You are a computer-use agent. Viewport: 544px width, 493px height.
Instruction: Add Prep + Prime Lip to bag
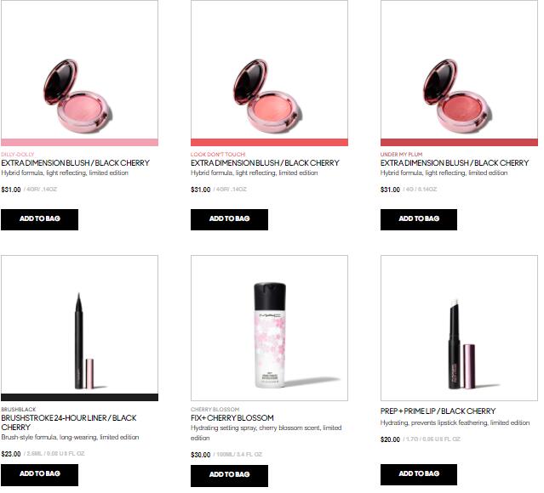[x=419, y=474]
